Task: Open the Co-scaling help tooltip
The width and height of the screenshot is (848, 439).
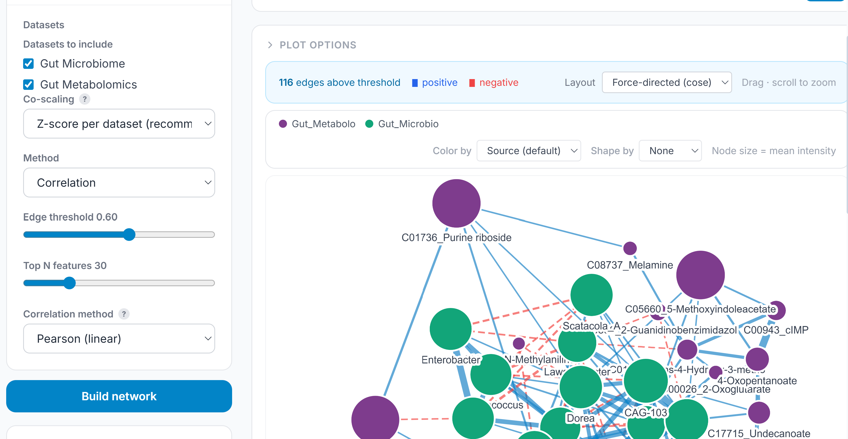Action: pos(85,99)
